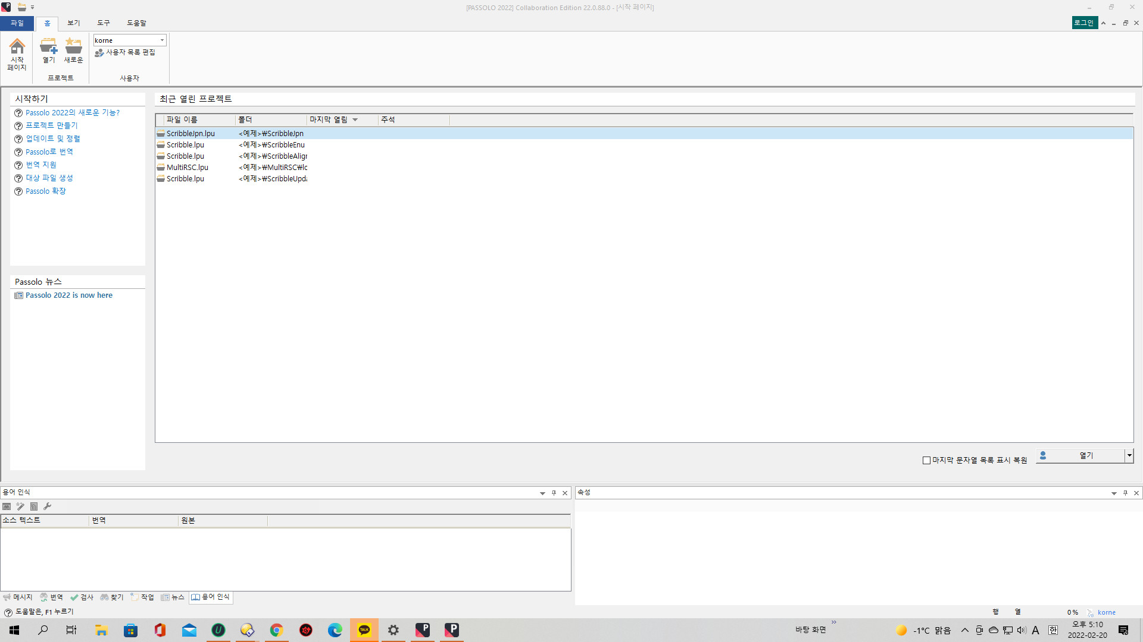1143x642 pixels.
Task: Click the 소스 텍스트 column header
Action: 45,520
